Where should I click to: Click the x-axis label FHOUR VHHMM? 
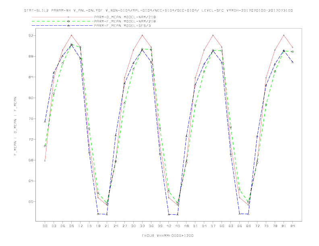click(168, 236)
